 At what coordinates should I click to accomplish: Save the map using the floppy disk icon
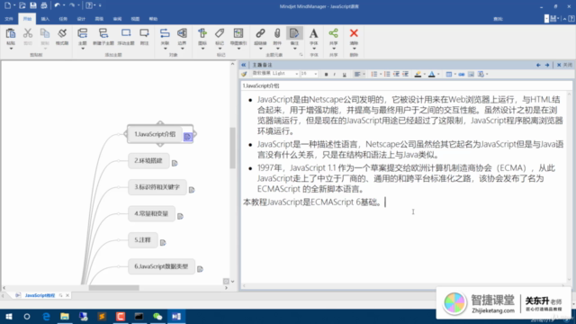pyautogui.click(x=33, y=5)
